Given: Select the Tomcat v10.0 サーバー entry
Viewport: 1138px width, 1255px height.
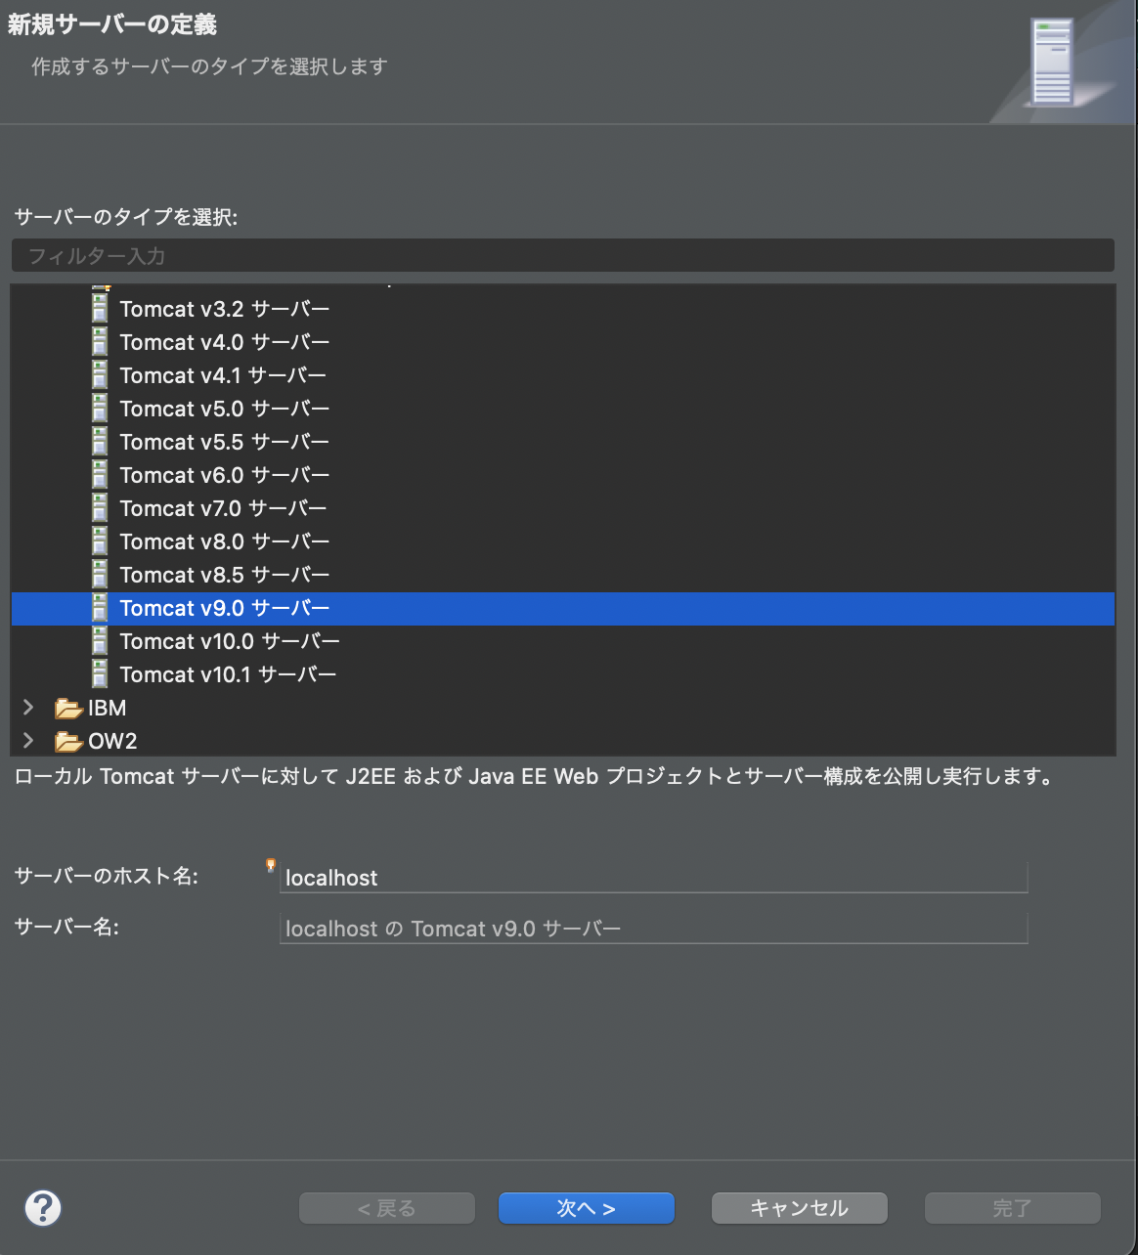Looking at the screenshot, I should (x=230, y=641).
